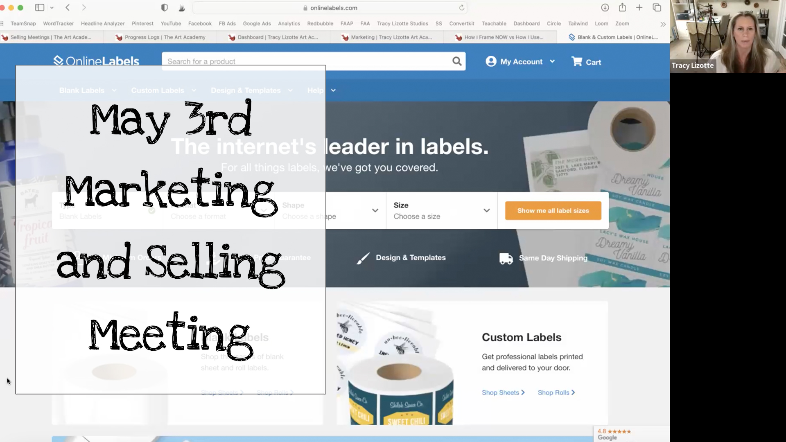
Task: Follow the Shop Rolls link under Custom Labels
Action: pos(556,392)
